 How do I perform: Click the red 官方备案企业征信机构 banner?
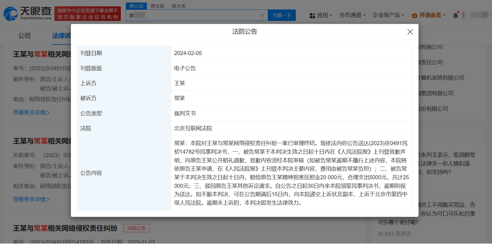(88, 14)
